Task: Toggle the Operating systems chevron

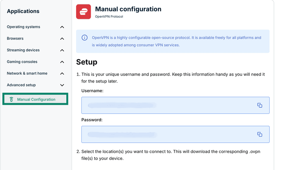Action: coord(62,27)
